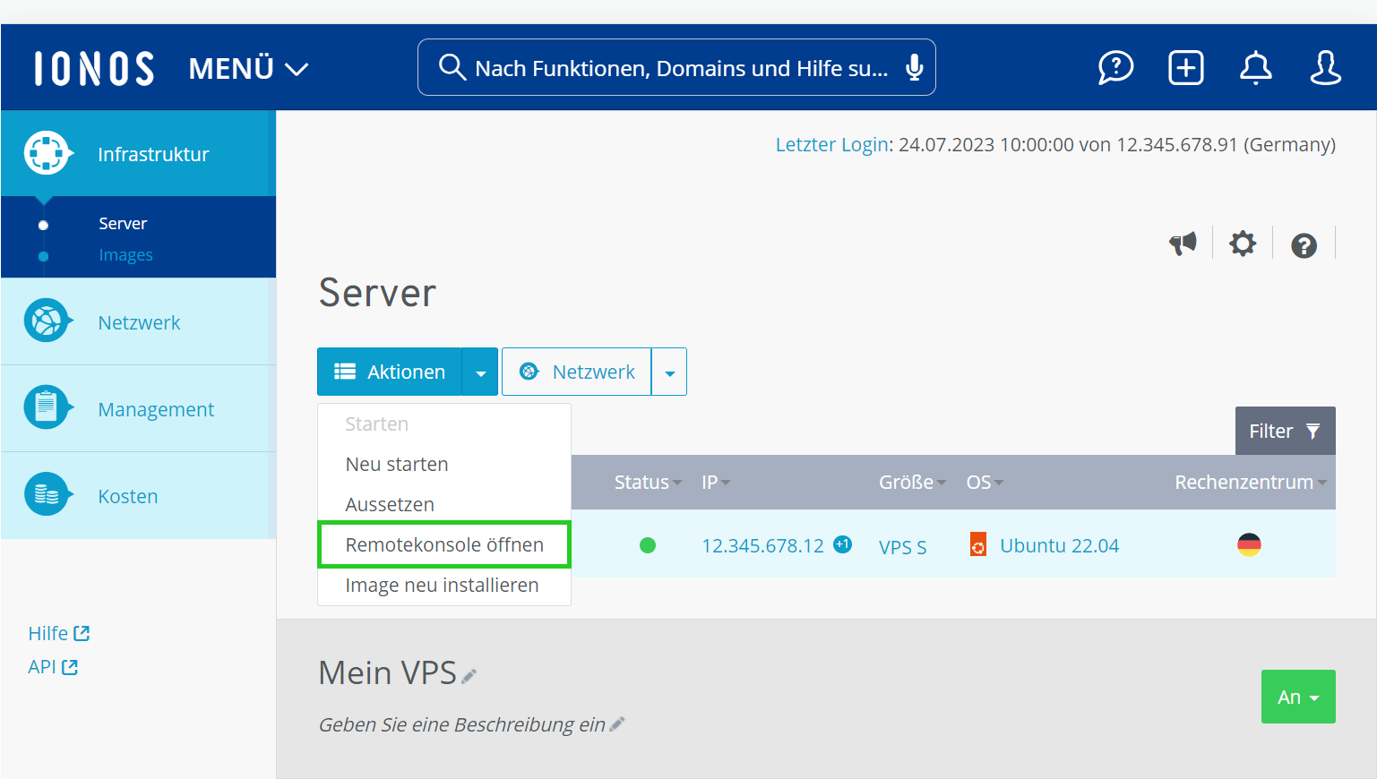Click the search magnifier icon

[452, 67]
